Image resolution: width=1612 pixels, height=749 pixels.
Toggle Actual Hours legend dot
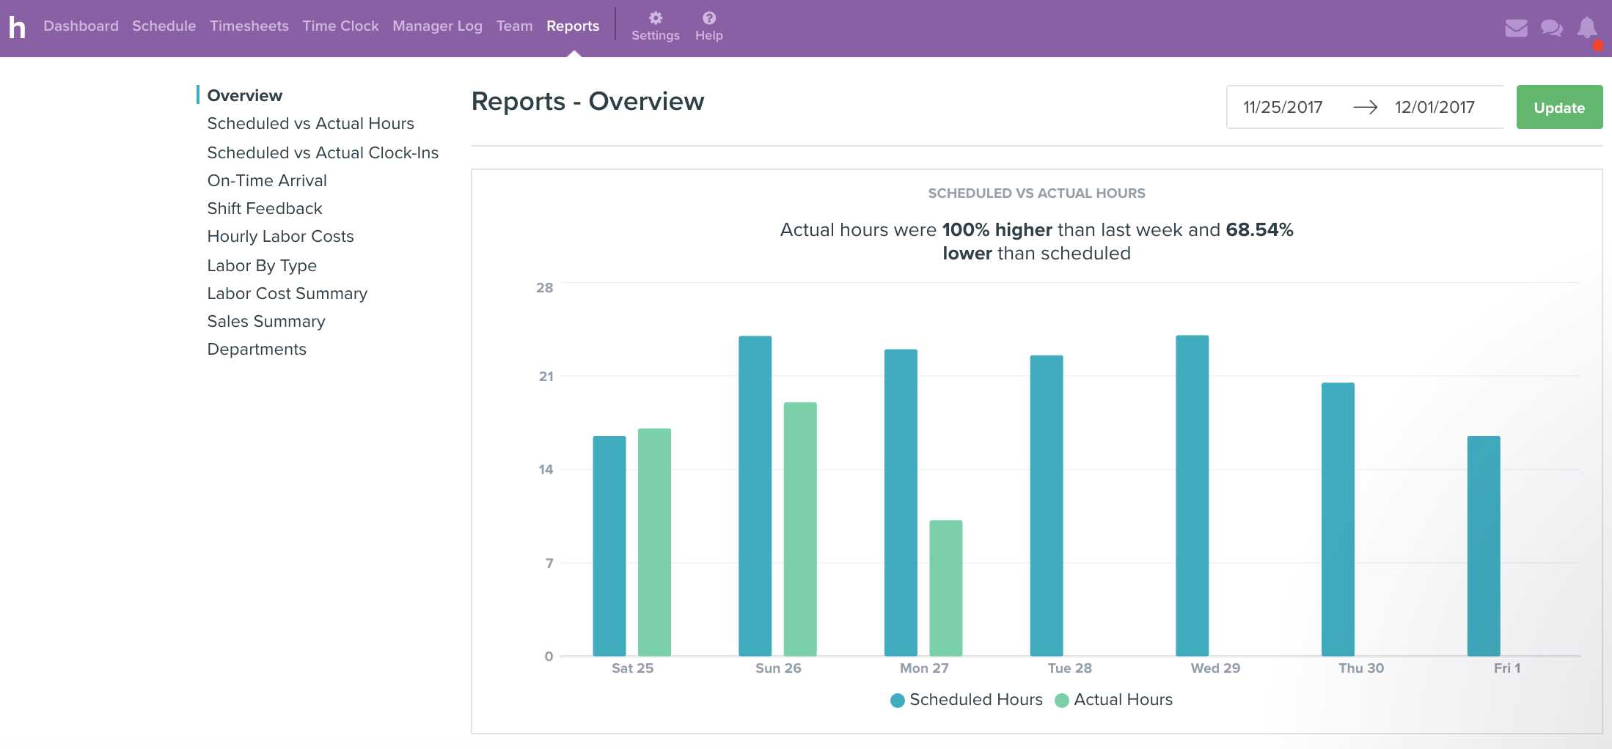coord(1061,701)
